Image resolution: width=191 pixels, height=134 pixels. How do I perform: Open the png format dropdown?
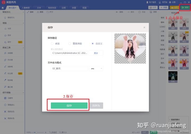coord(96,68)
